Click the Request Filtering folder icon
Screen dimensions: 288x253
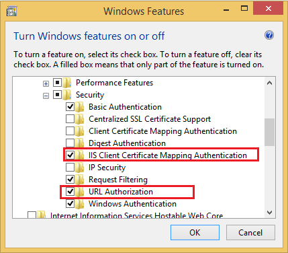click(x=80, y=180)
